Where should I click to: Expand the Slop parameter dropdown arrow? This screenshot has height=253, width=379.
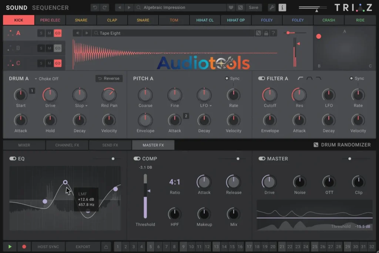coord(86,106)
